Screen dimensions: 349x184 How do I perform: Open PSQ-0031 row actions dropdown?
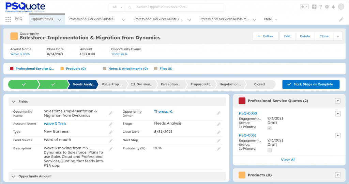click(x=338, y=135)
